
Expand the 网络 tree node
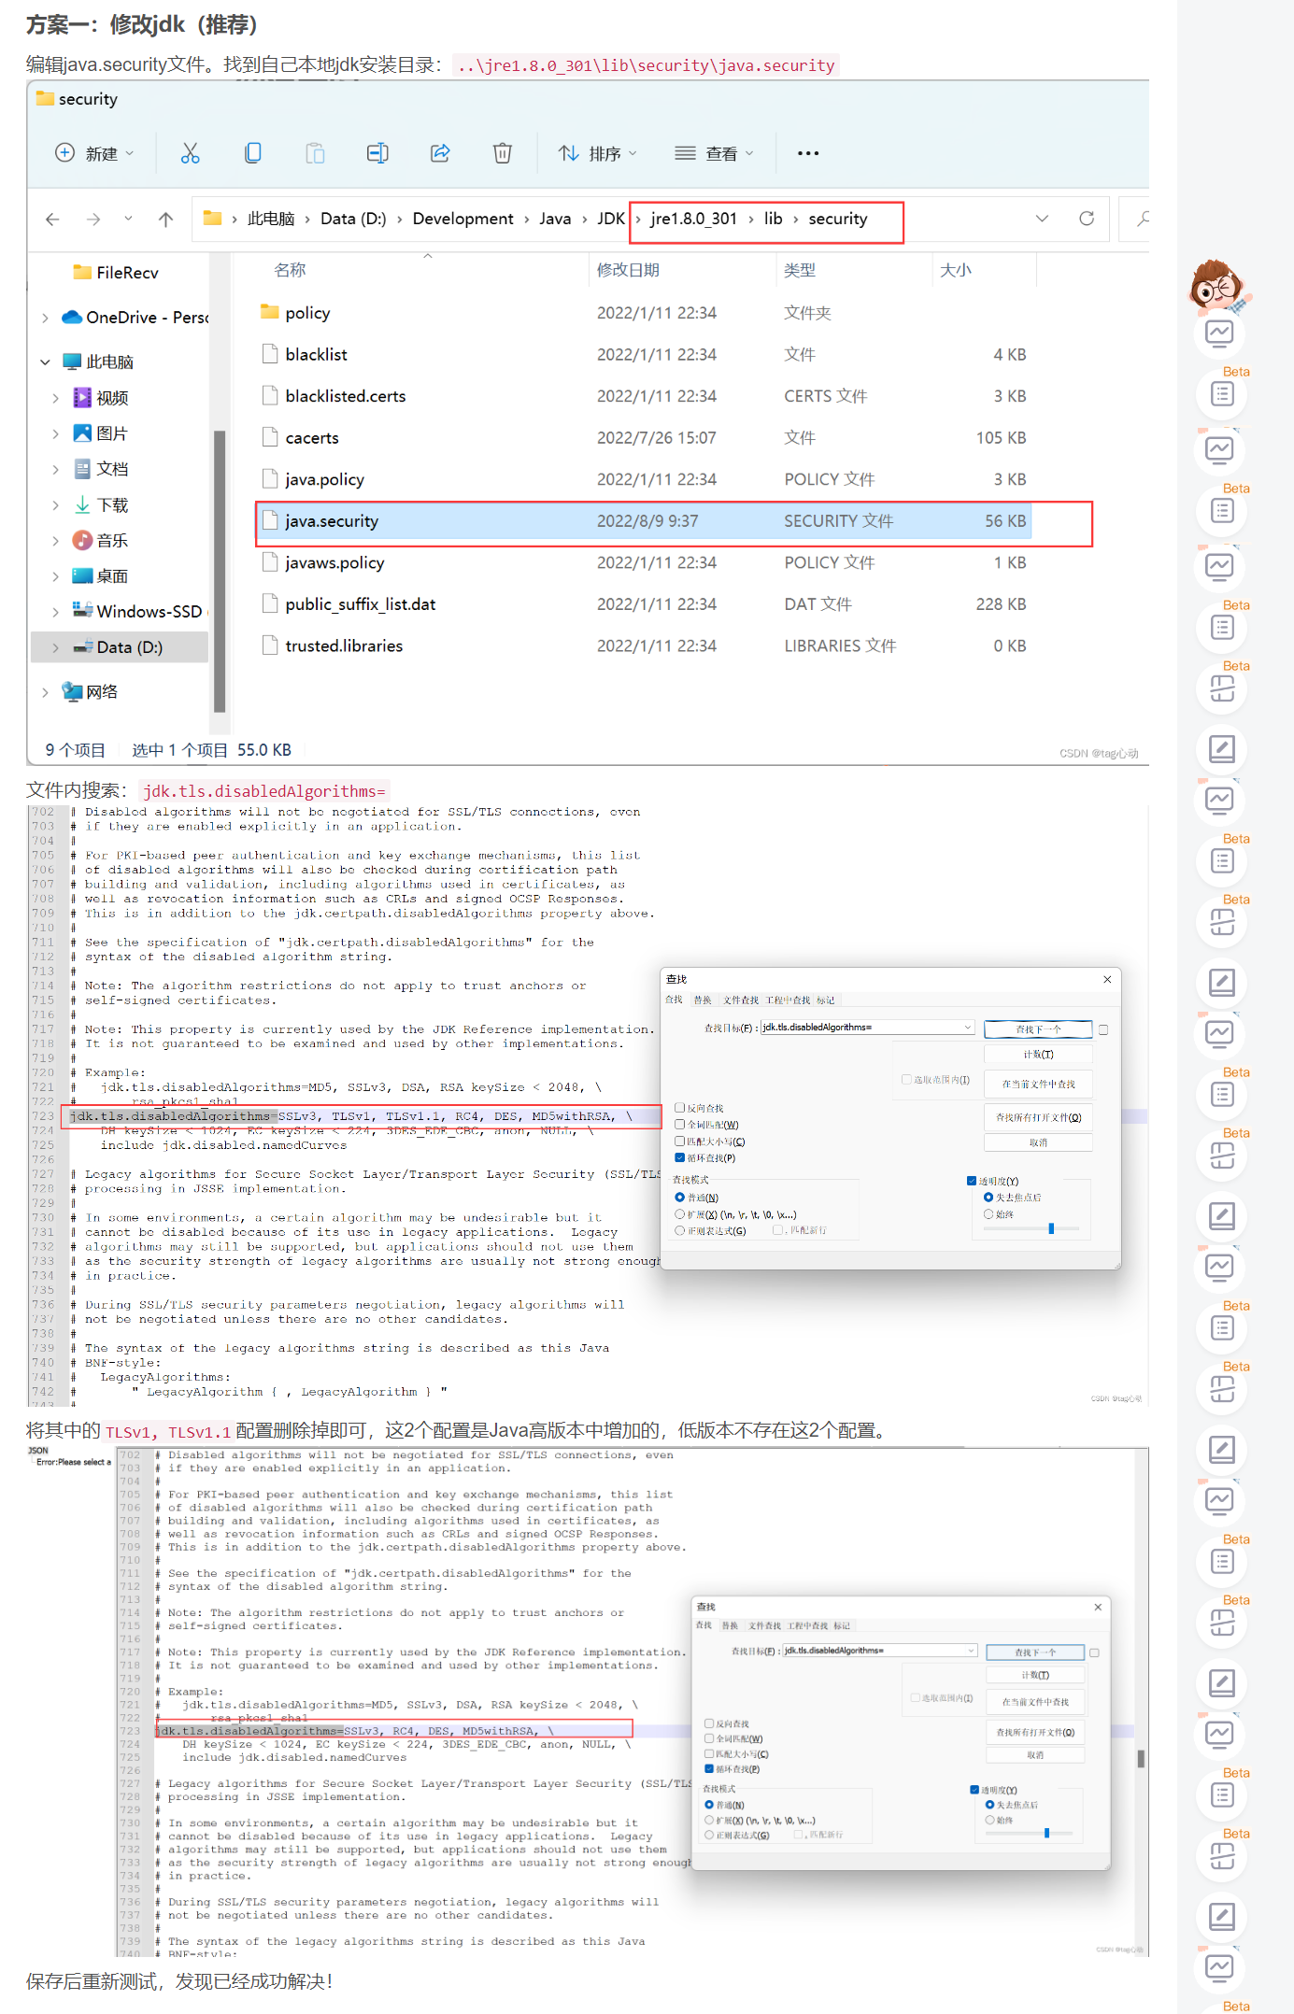click(45, 692)
